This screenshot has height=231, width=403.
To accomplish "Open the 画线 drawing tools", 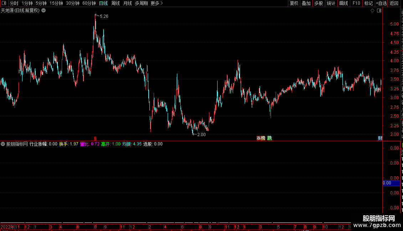I will (343, 3).
